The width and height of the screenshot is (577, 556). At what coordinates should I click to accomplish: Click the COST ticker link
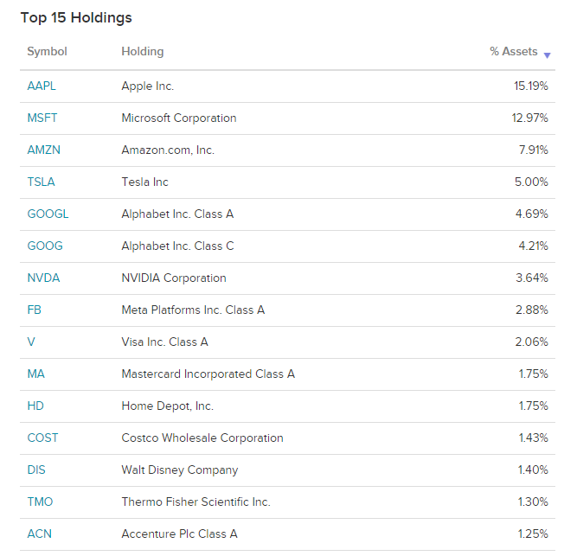click(x=42, y=438)
